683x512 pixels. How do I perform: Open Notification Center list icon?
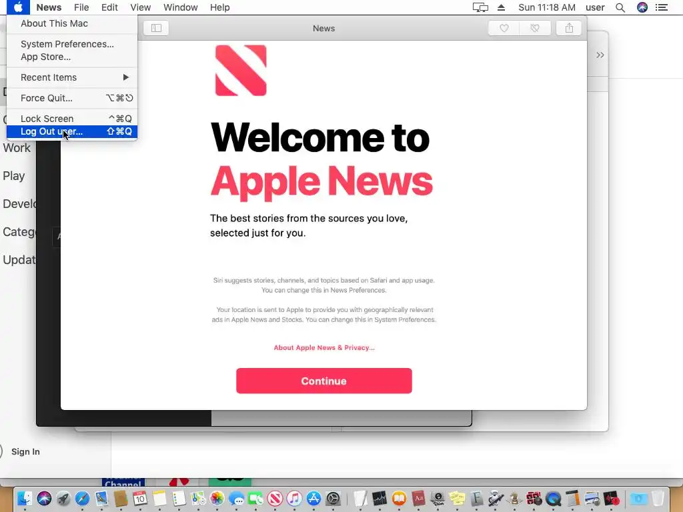(662, 7)
